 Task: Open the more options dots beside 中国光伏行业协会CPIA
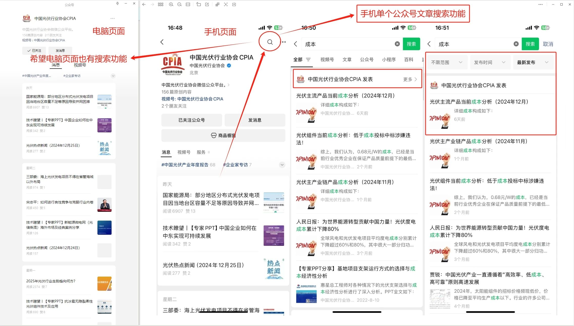[x=113, y=18]
